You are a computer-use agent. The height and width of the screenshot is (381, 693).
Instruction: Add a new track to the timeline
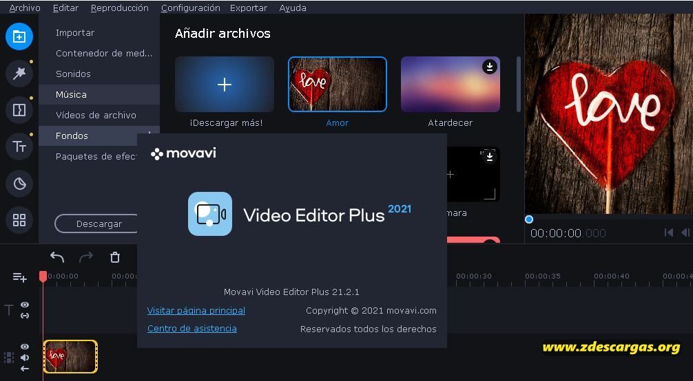click(x=19, y=277)
